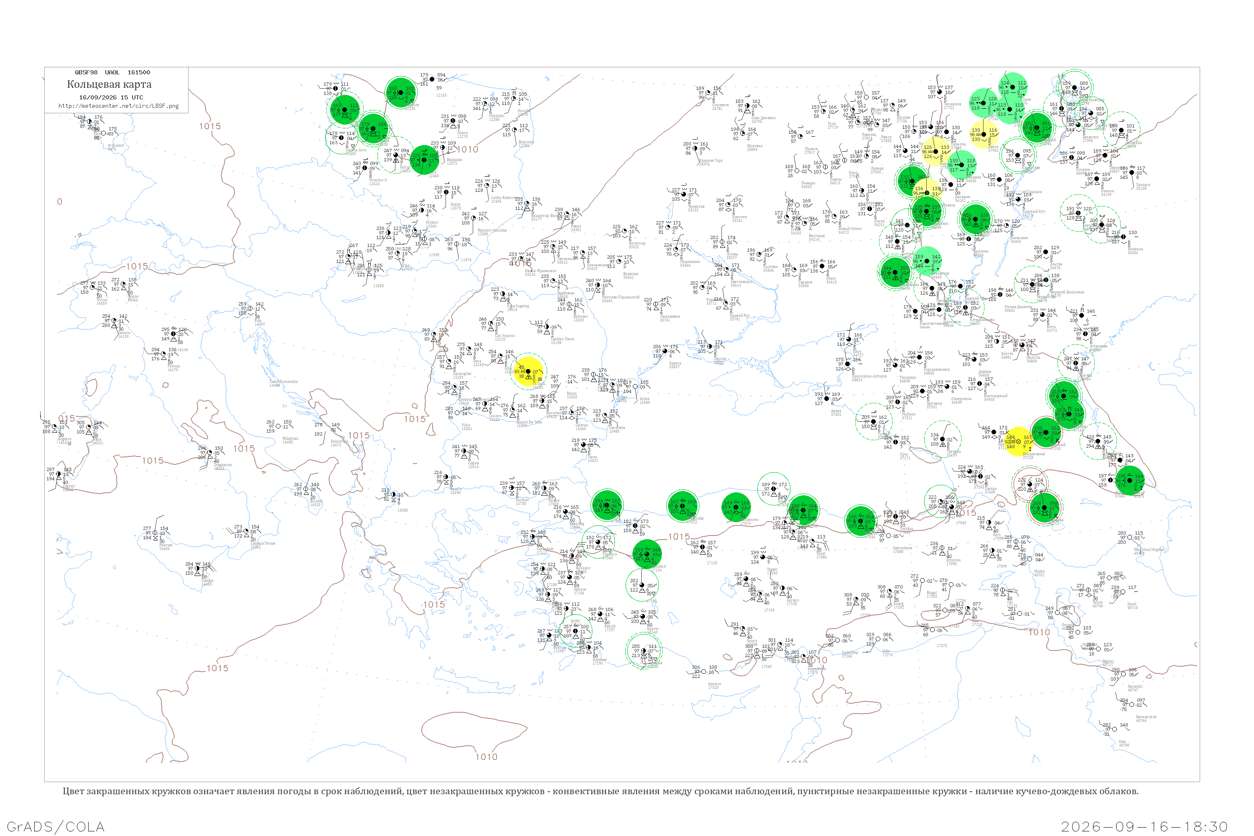
Task: Click the yellow fog circle near Sibiu
Action: tap(528, 371)
